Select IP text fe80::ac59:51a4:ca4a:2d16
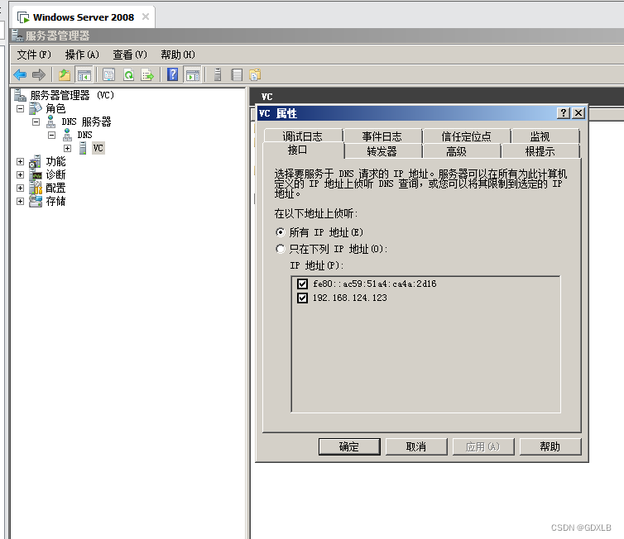Viewport: 624px width, 539px height. tap(374, 284)
